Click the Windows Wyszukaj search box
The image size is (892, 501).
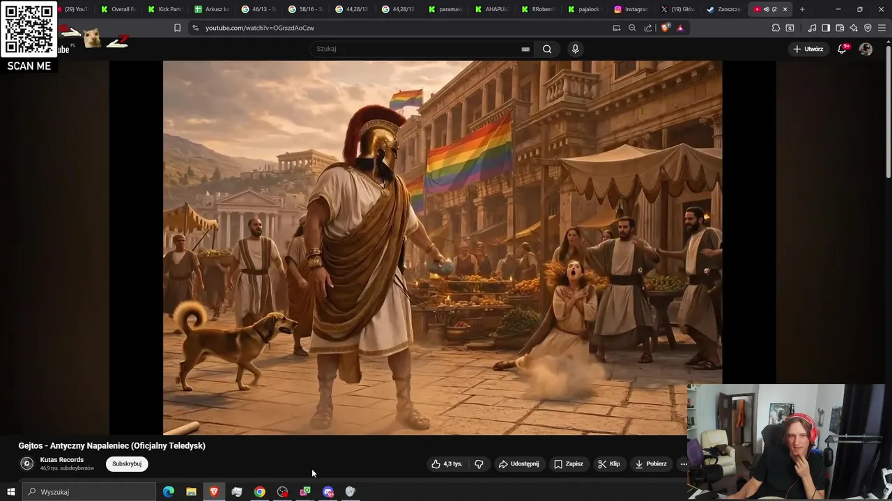point(89,492)
